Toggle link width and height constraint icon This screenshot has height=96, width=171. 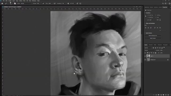146,16
